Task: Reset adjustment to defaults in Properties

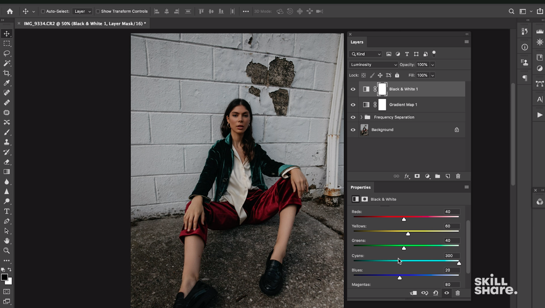Action: coord(435,293)
